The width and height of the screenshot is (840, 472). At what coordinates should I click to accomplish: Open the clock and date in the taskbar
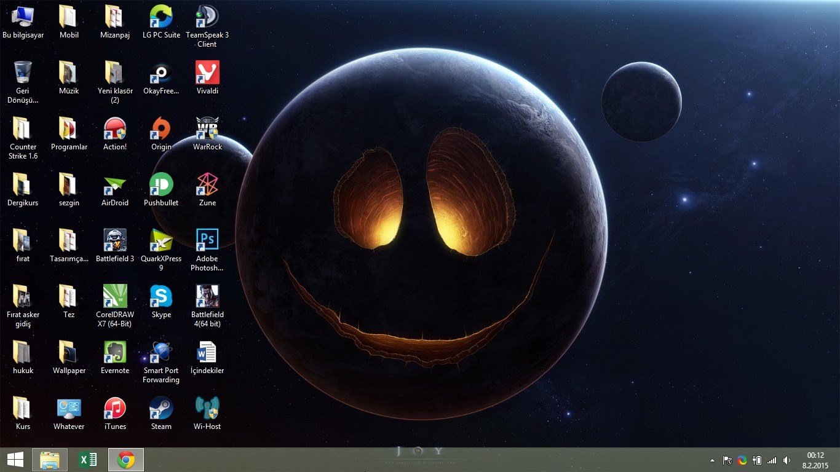tap(815, 460)
